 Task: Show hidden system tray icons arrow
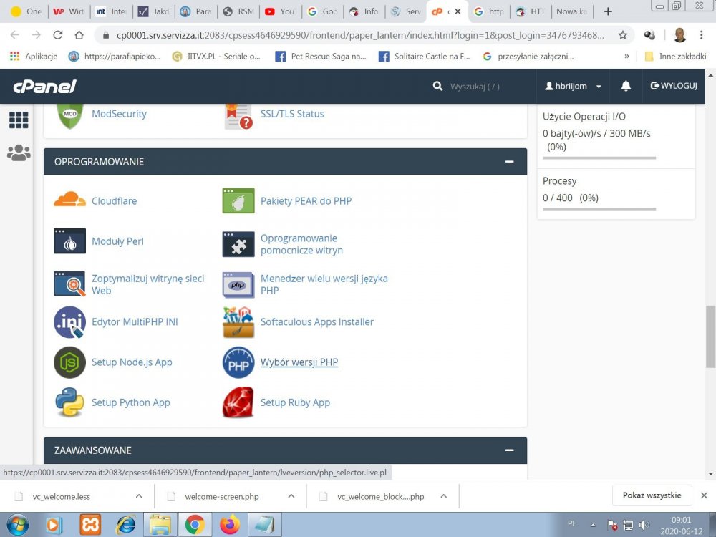[593, 525]
